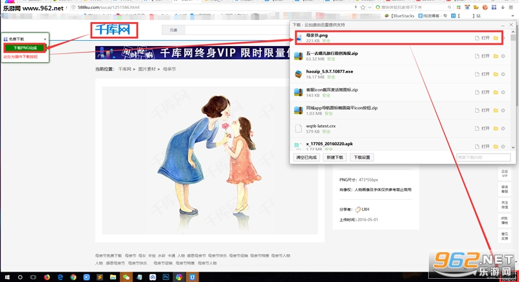The image size is (519, 282).
Task: Select the x_17705_20160220.apk file name
Action: (x=330, y=144)
